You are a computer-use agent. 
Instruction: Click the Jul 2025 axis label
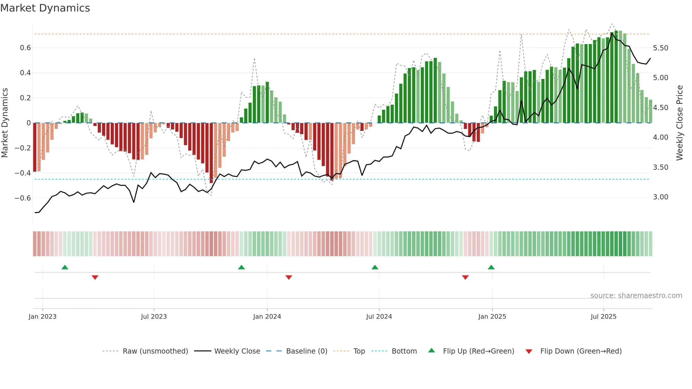604,316
